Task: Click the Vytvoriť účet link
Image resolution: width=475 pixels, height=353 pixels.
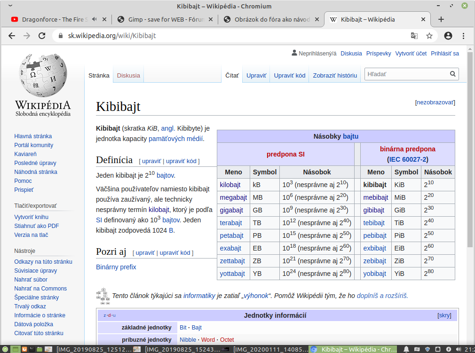Action: point(411,54)
